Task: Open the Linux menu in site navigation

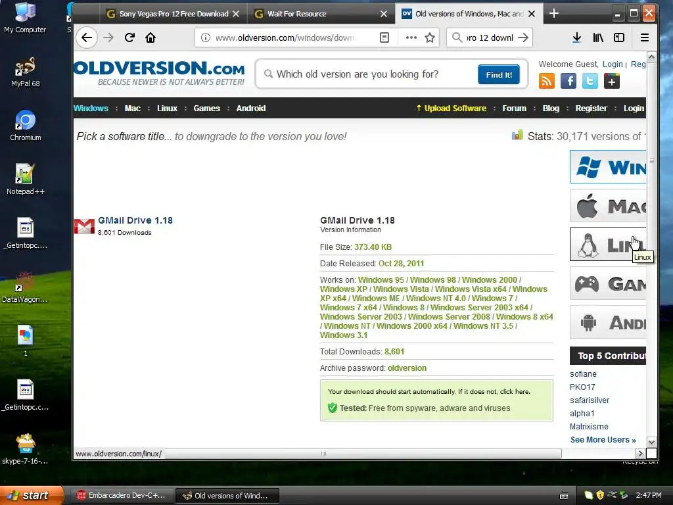Action: 167,108
